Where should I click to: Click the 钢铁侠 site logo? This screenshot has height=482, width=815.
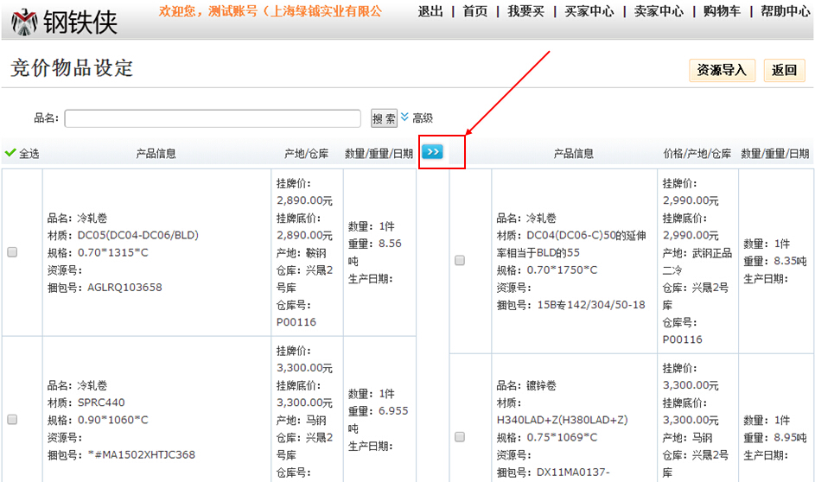click(65, 22)
